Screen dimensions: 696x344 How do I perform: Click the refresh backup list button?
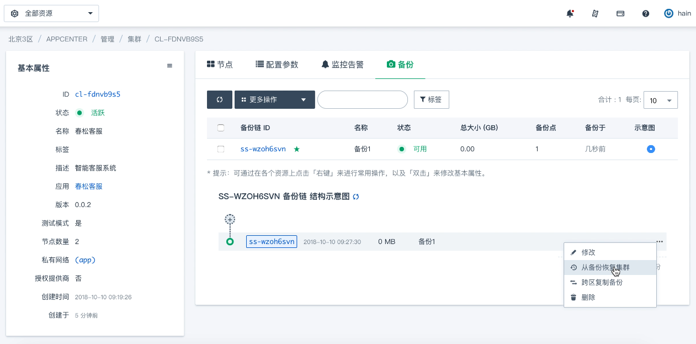pyautogui.click(x=220, y=99)
